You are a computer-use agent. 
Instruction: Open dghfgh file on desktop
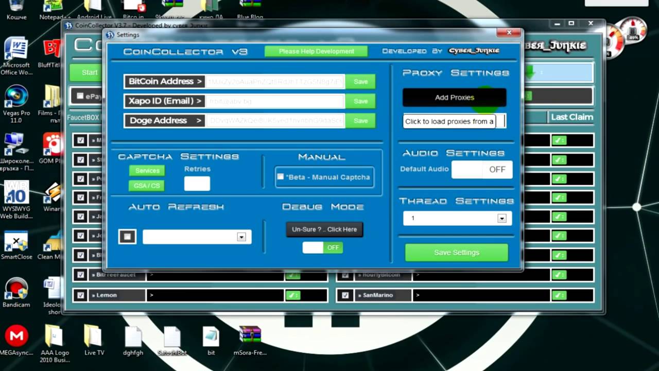[133, 340]
